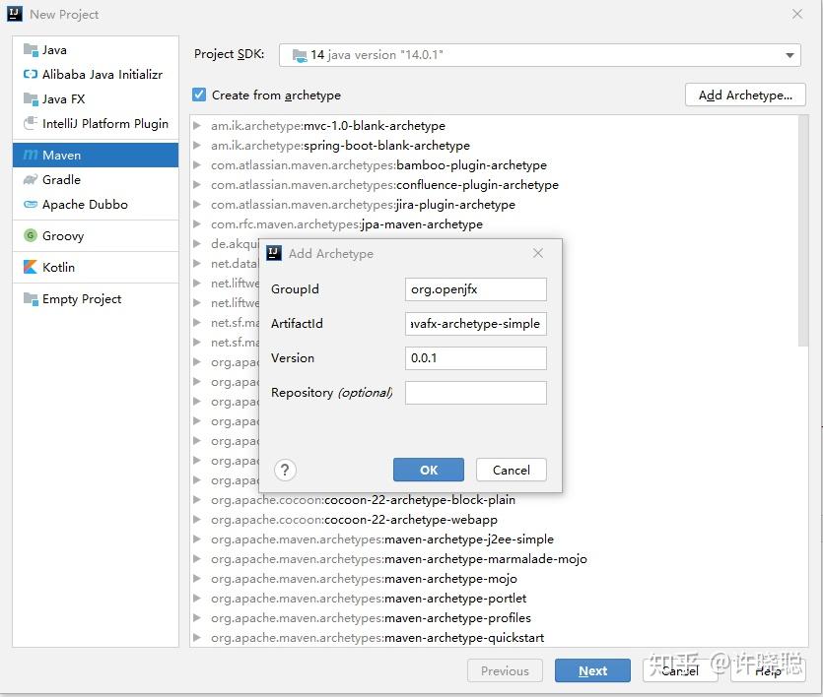Image resolution: width=823 pixels, height=697 pixels.
Task: Click the Help button
Action: point(768,670)
